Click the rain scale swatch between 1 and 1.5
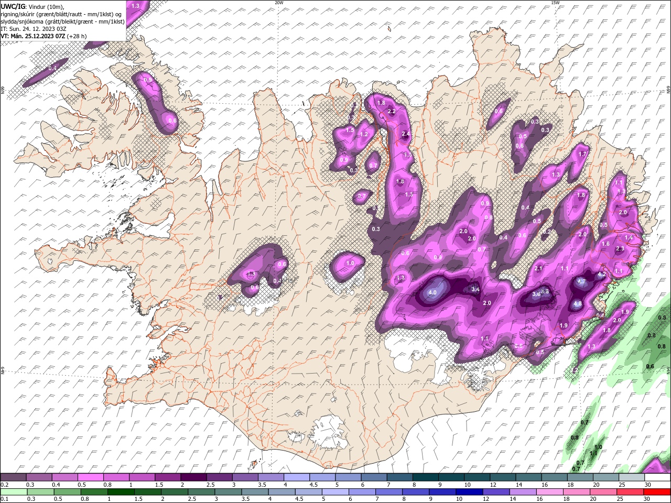Viewport: 671px width, 503px height. [x=121, y=492]
